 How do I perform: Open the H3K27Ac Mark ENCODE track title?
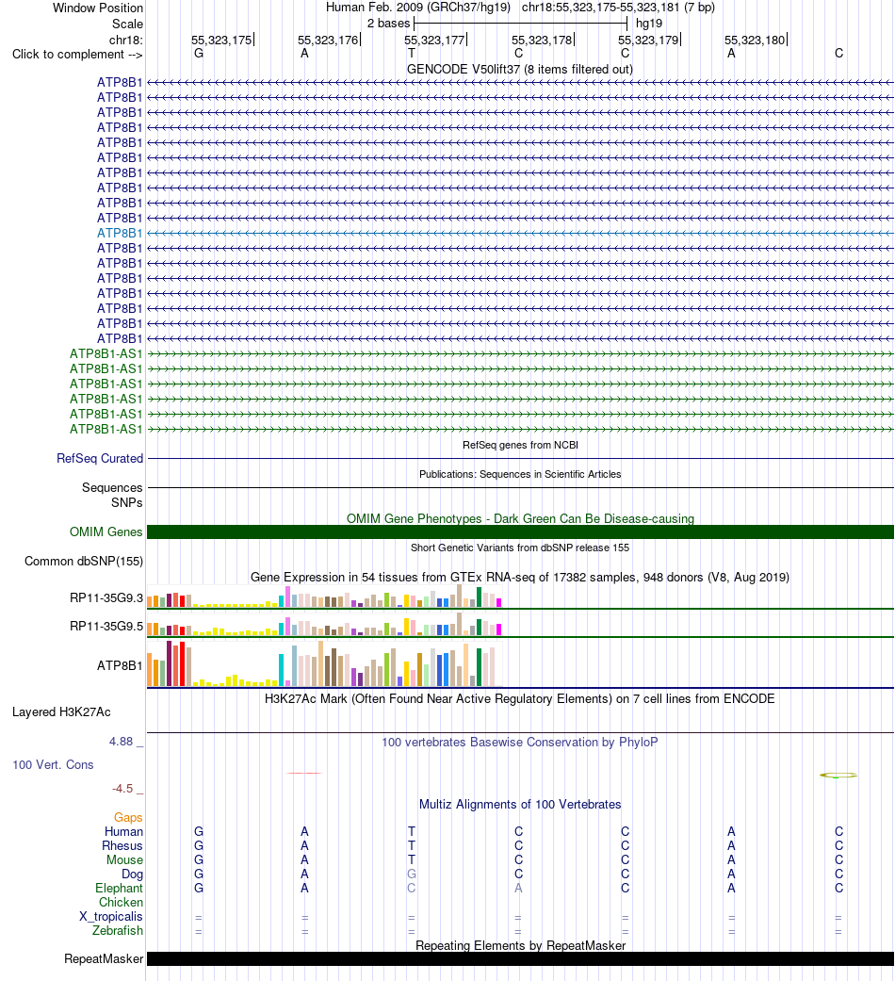click(520, 699)
